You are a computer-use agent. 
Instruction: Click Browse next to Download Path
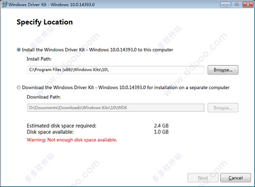(223, 108)
